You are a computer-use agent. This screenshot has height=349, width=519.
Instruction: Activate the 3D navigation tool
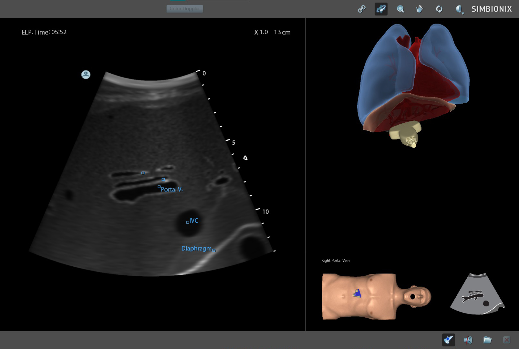pos(381,9)
